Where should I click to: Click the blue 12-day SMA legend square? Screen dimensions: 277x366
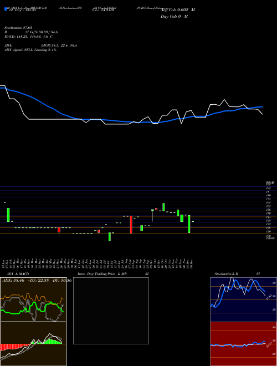point(6,9)
